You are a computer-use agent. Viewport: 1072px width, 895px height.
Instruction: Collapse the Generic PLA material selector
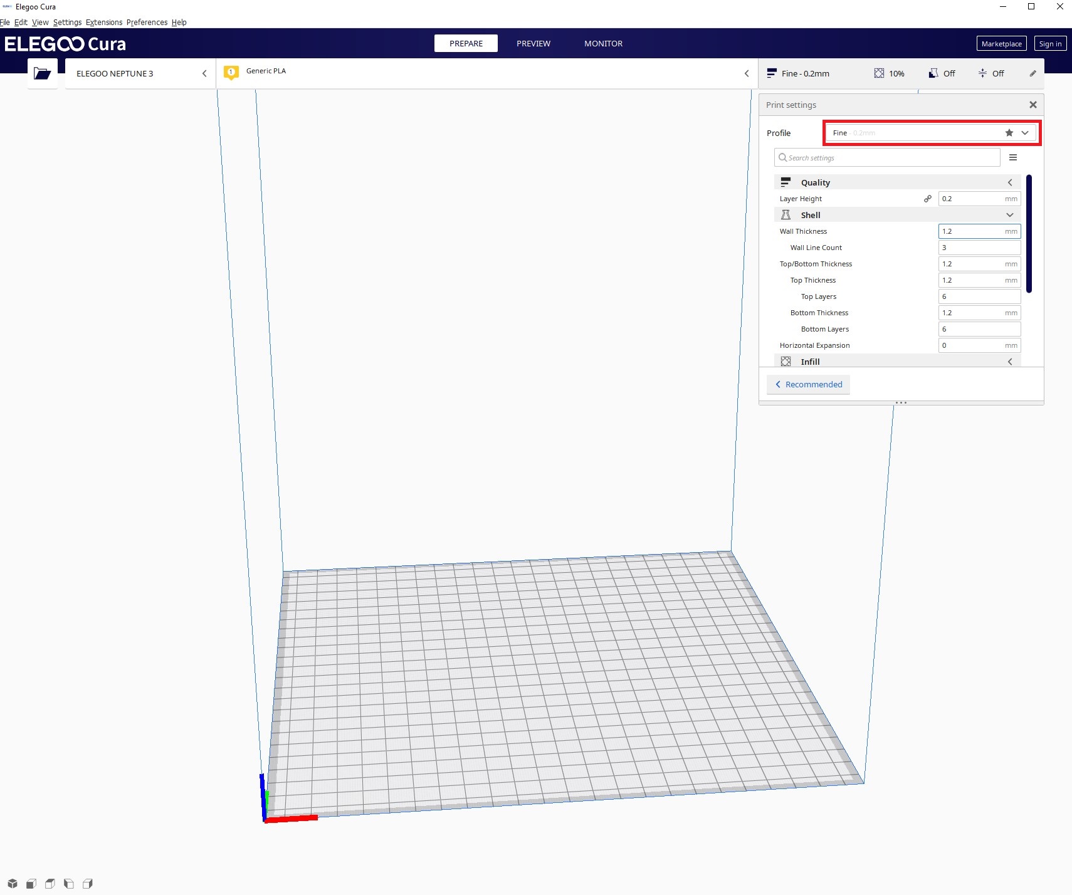pyautogui.click(x=747, y=73)
